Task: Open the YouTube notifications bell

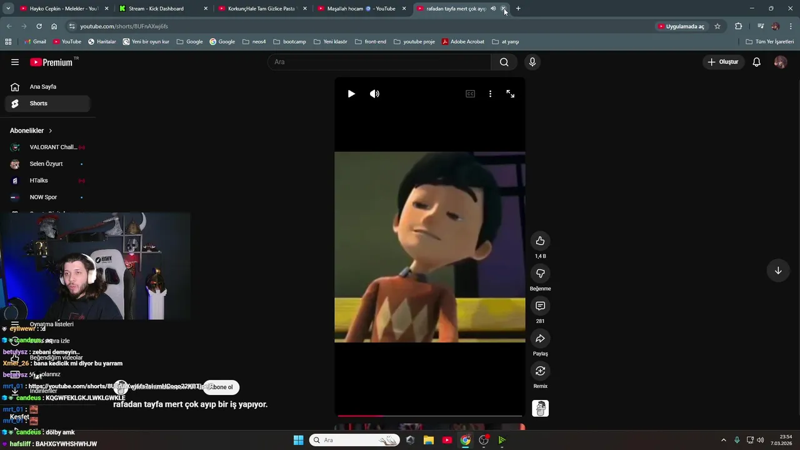Action: click(756, 62)
